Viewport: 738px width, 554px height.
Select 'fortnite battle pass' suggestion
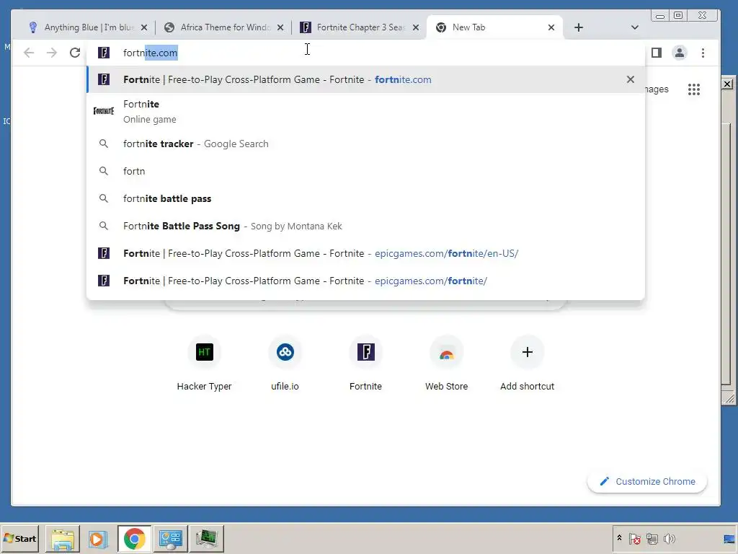(x=365, y=198)
